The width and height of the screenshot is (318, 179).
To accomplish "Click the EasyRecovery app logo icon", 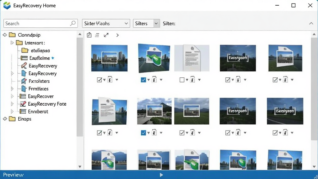I will [x=7, y=6].
